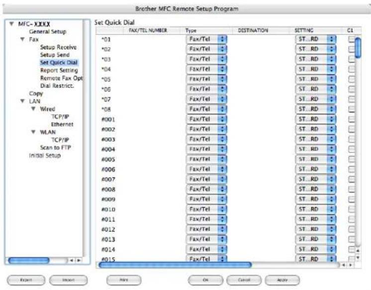Select the #006 row label
This screenshot has width=371, height=290.
point(108,169)
